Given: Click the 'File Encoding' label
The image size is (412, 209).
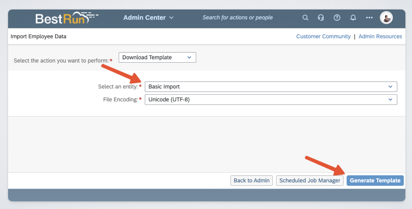Looking at the screenshot, I should 120,99.
